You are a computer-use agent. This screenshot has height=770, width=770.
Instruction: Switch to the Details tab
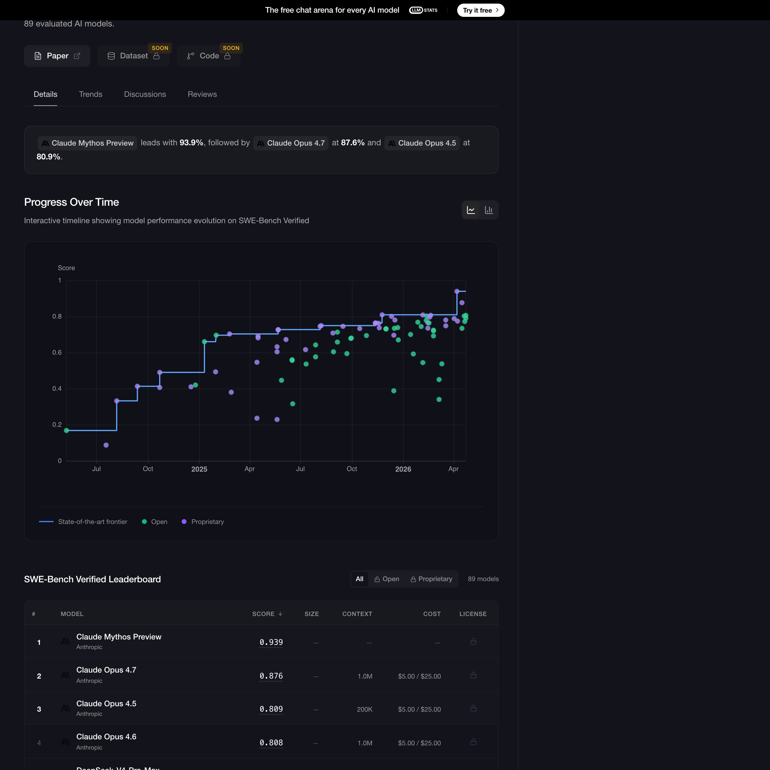45,94
